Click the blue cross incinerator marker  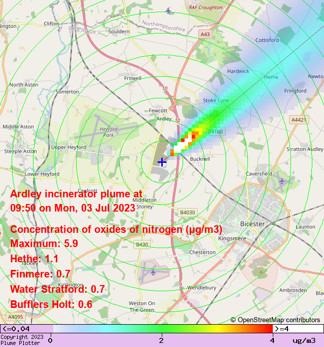pyautogui.click(x=162, y=162)
